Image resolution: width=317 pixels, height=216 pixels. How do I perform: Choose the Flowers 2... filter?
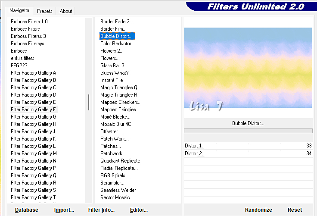coord(112,51)
